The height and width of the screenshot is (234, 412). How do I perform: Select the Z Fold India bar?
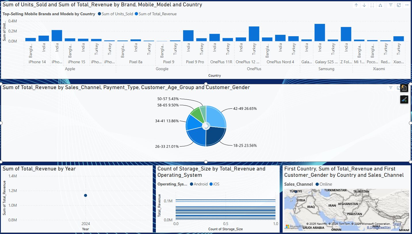pyautogui.click(x=346, y=34)
